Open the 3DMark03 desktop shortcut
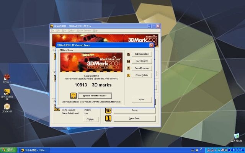The image size is (245, 153). (7, 108)
